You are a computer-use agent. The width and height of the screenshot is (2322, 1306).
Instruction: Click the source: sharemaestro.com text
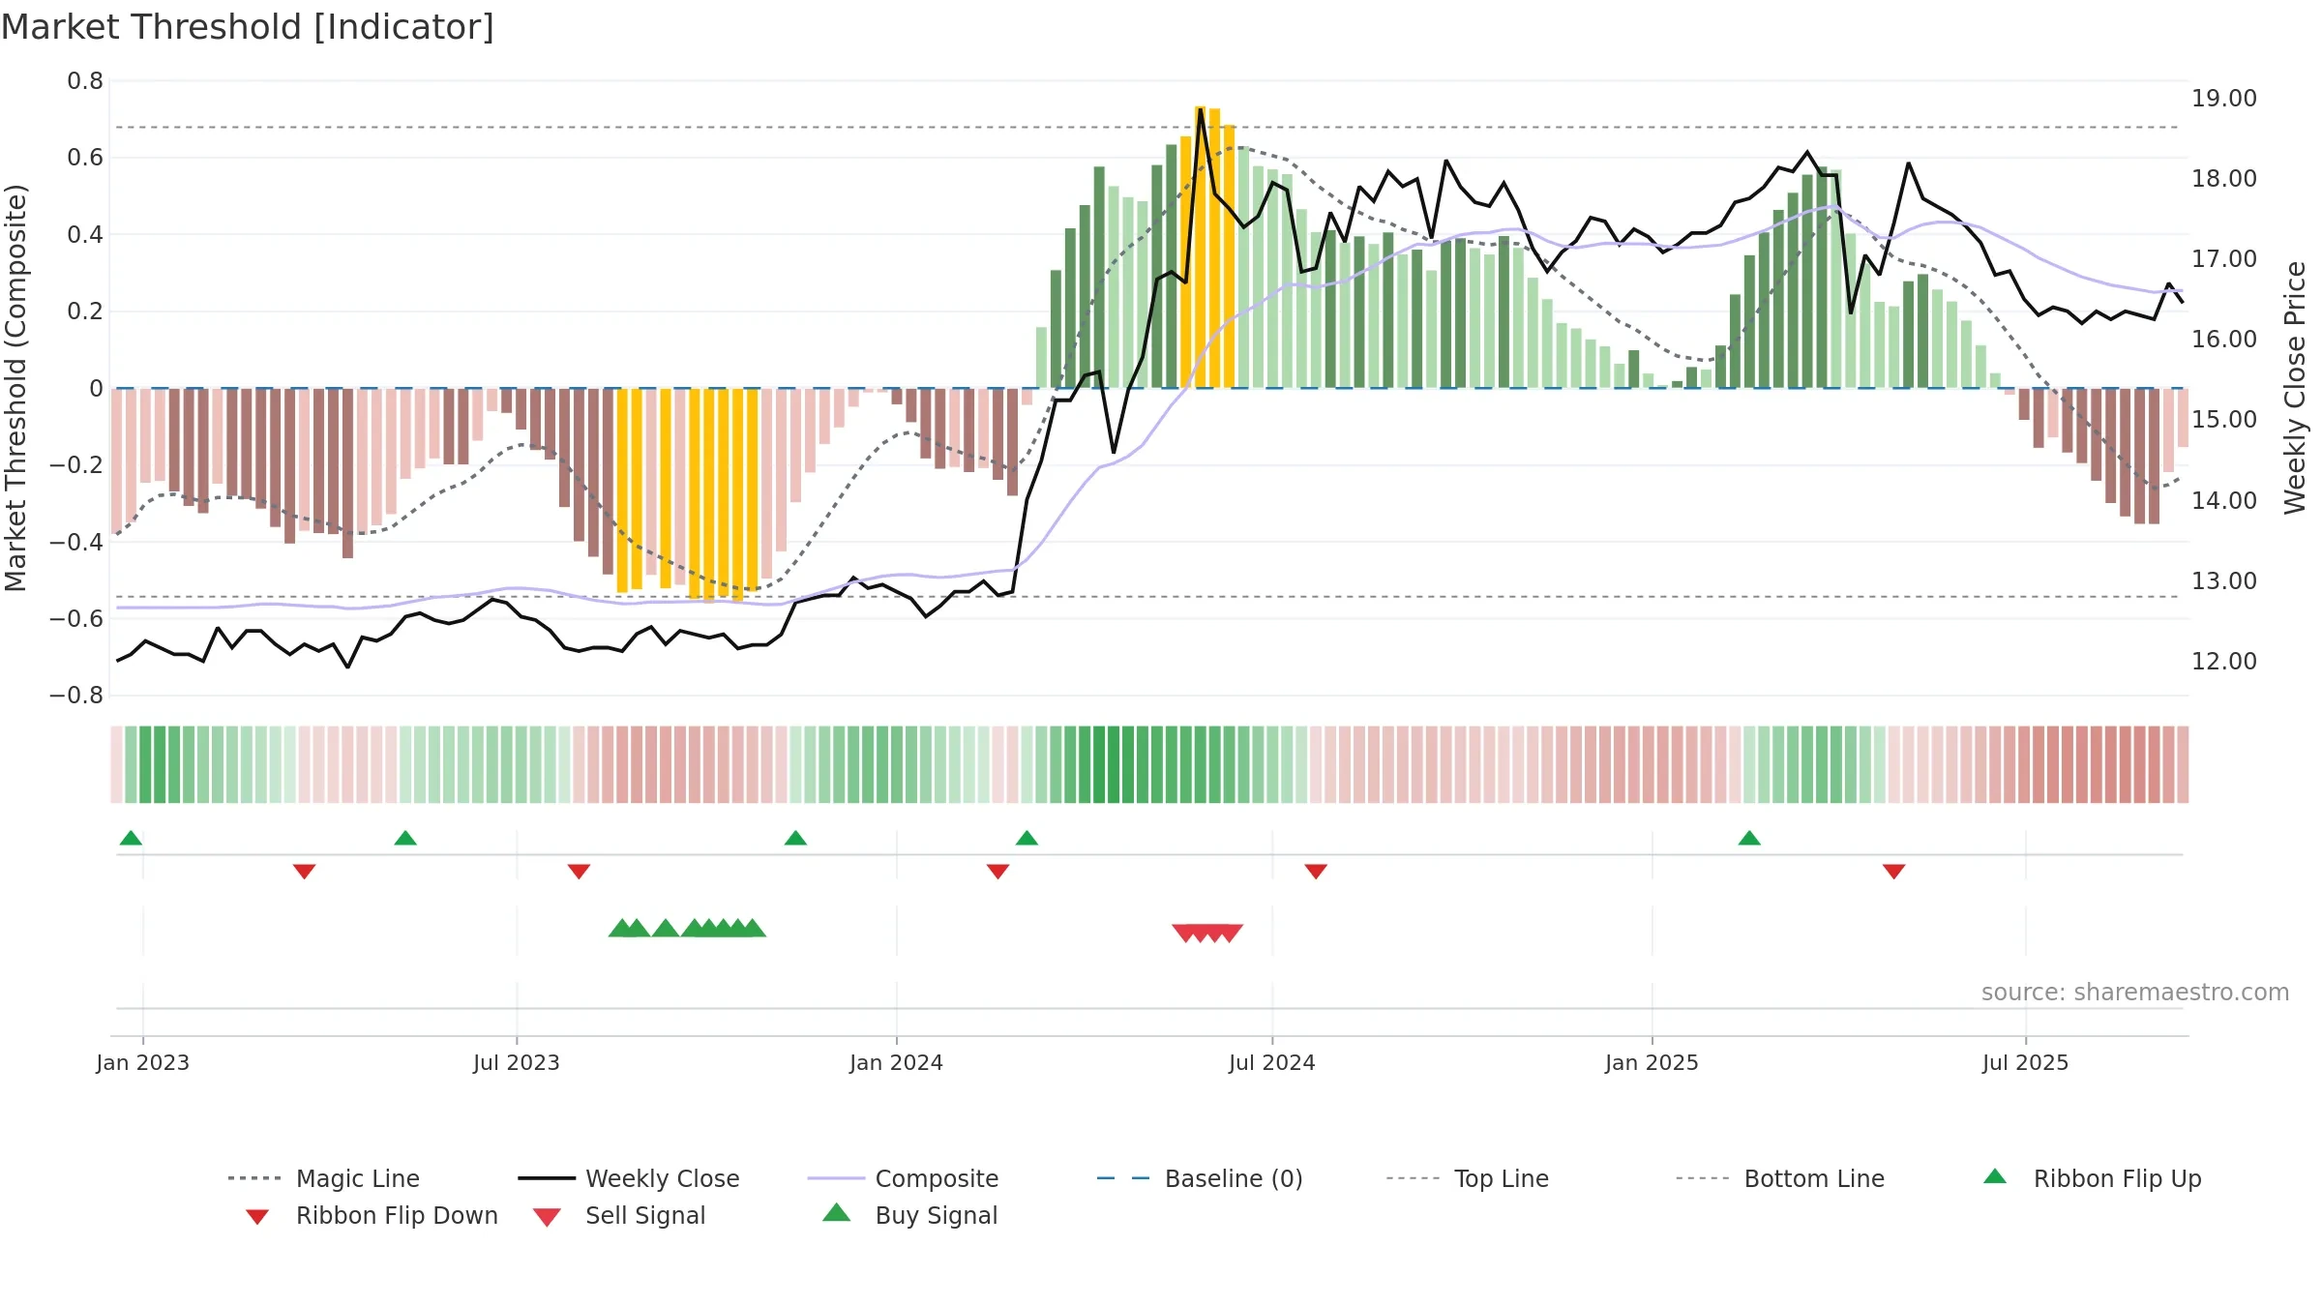[2135, 993]
